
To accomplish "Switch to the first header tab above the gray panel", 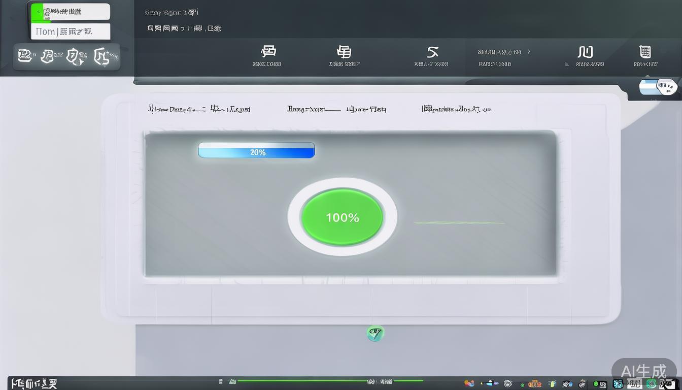I will coord(199,108).
